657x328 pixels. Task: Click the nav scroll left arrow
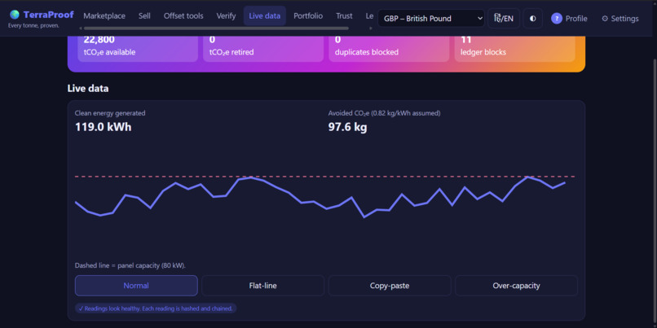pyautogui.click(x=81, y=28)
